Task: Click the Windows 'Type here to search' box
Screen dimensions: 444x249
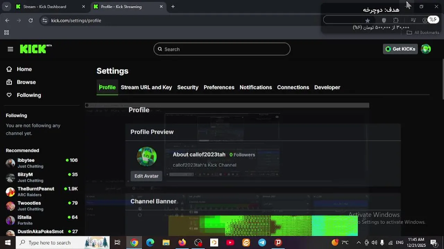Action: click(x=62, y=242)
